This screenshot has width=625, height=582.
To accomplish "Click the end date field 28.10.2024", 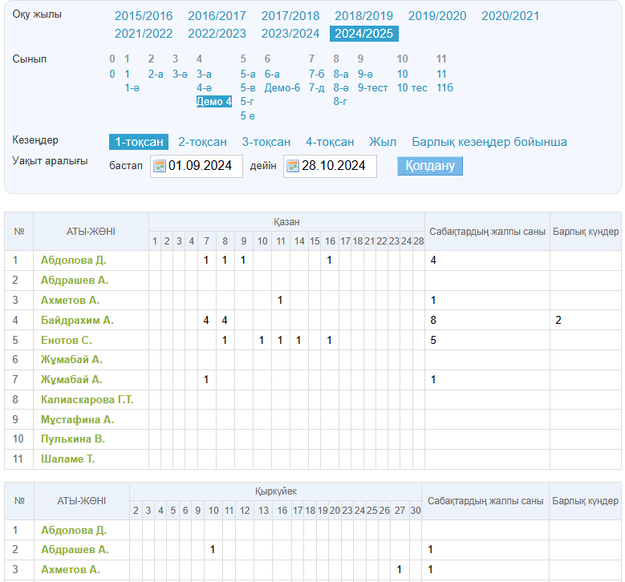I will click(x=336, y=167).
